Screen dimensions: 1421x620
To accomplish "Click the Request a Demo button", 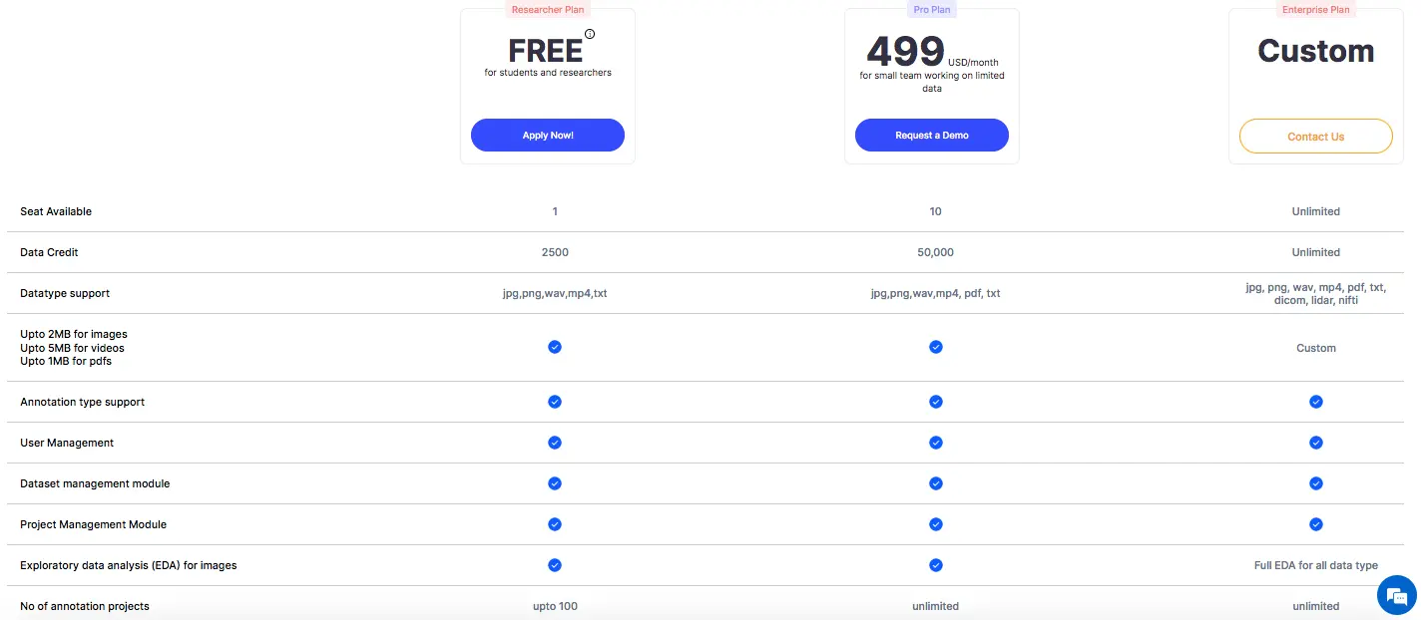I will [932, 136].
